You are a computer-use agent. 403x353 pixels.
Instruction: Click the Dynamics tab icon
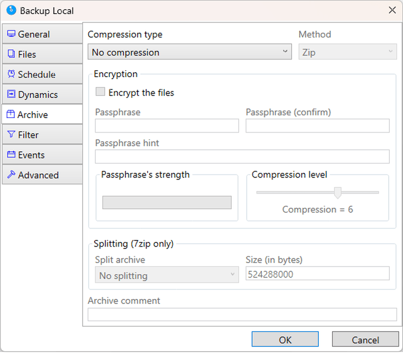(x=11, y=94)
